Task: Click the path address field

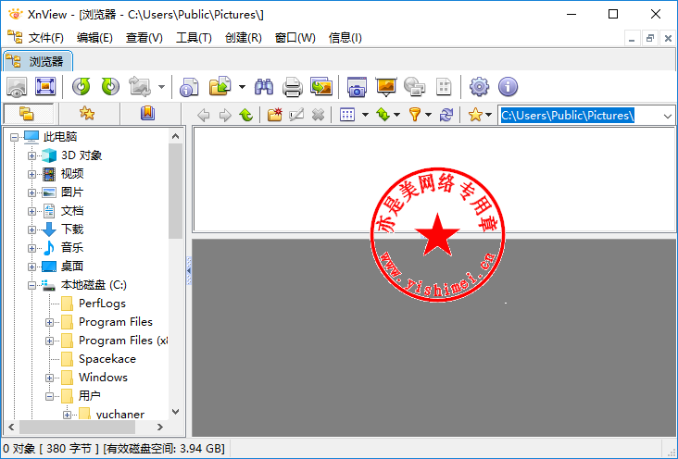Action: click(x=580, y=116)
